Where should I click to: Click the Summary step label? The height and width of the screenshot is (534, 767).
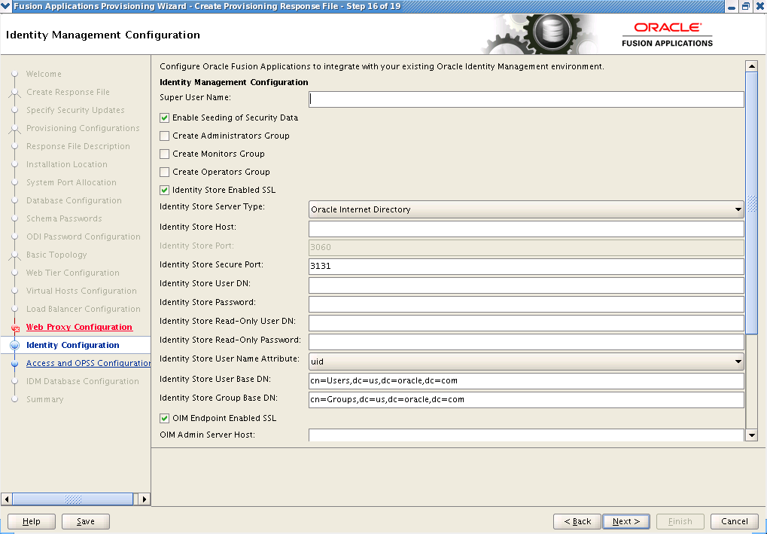point(44,399)
